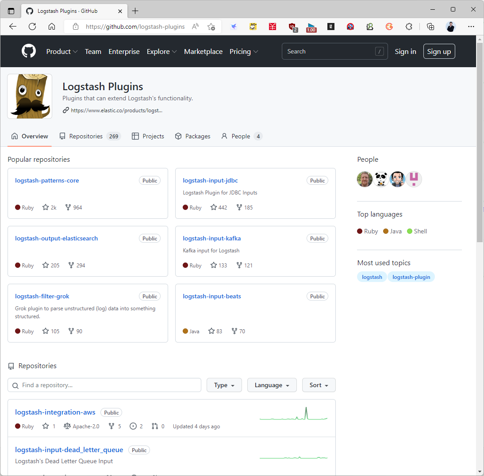This screenshot has width=484, height=476.
Task: Click open issues count for logstash-integration-aws
Action: pyautogui.click(x=136, y=426)
